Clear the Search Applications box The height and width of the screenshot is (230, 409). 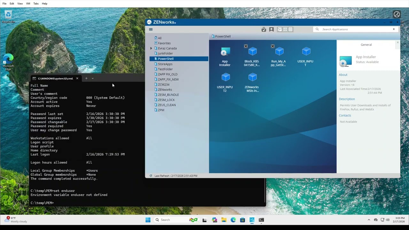coord(394,29)
